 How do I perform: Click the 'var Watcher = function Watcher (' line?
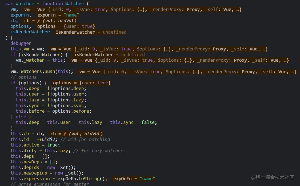(x=47, y=4)
